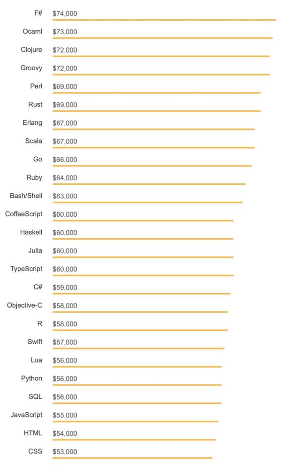Click the Clojure salary bar

pyautogui.click(x=161, y=56)
